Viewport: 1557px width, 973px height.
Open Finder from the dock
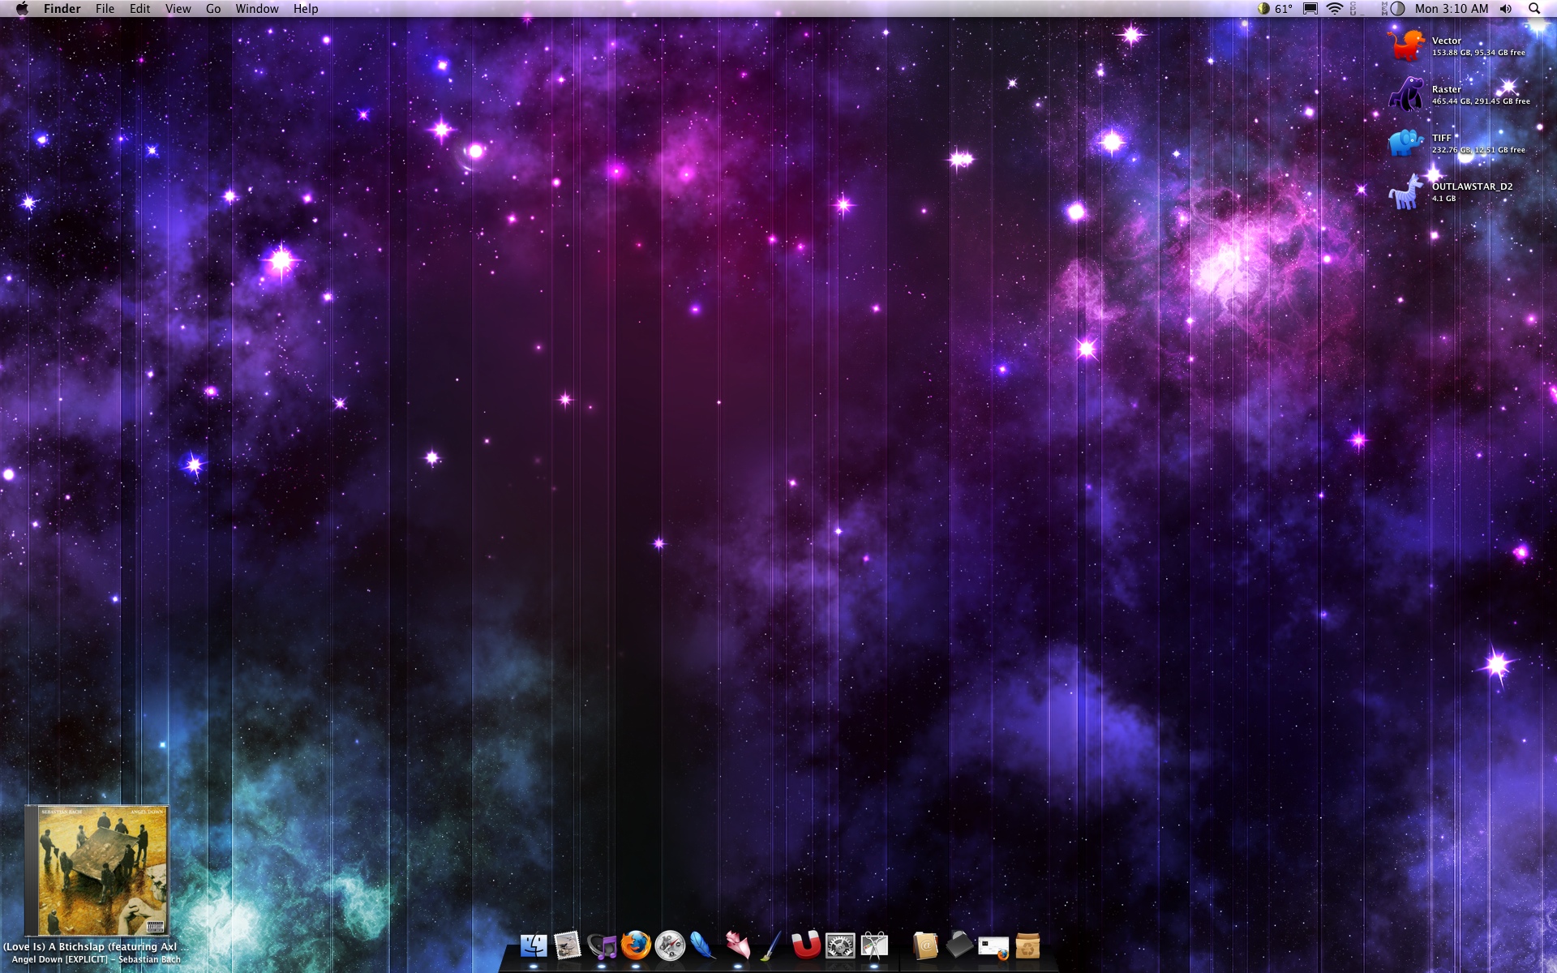click(534, 945)
